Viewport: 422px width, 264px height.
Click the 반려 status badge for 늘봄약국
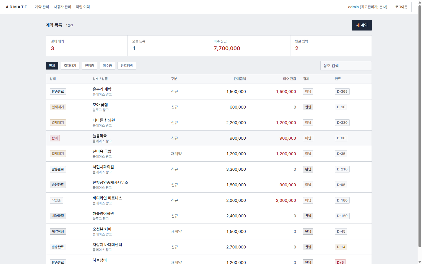[55, 138]
